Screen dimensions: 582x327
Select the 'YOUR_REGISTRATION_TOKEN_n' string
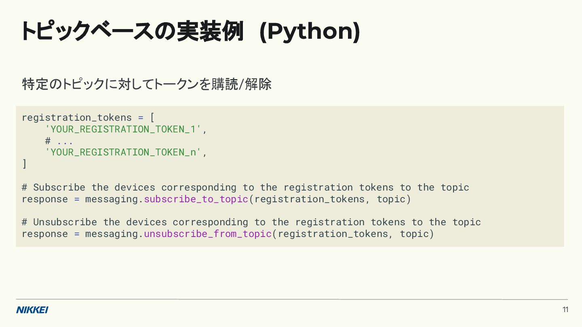(x=123, y=152)
